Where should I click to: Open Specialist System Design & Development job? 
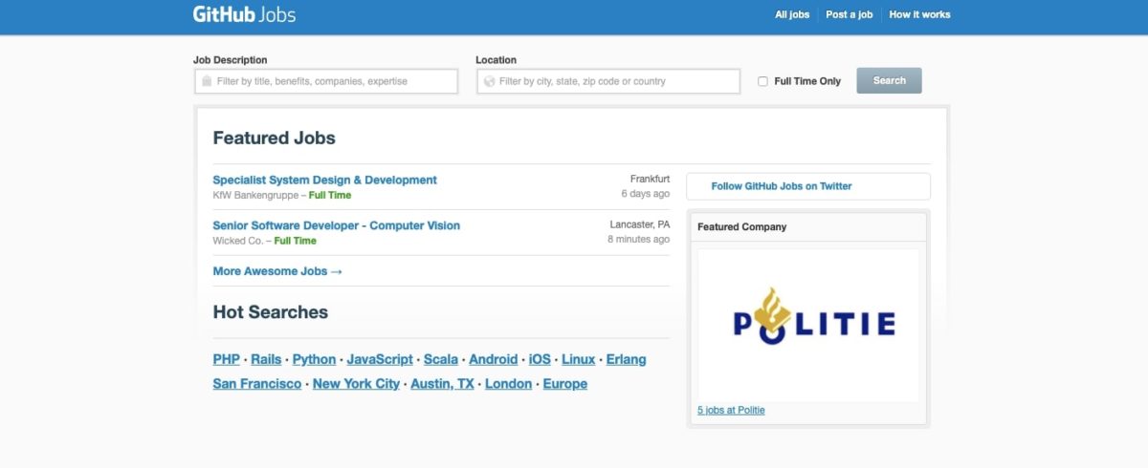324,180
